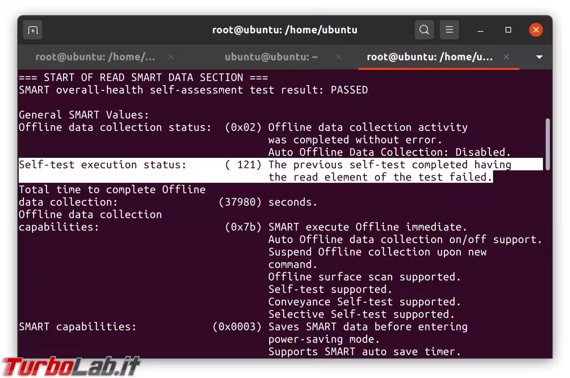This screenshot has height=378, width=570.
Task: Click the terminal's vertical scrollbar handle
Action: 548,144
